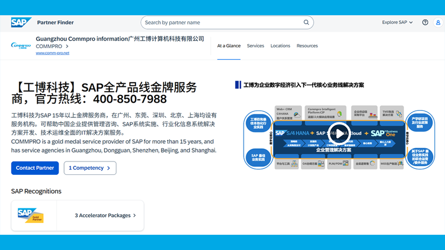Expand the COMMPRO chevron
The height and width of the screenshot is (250, 445).
point(68,46)
